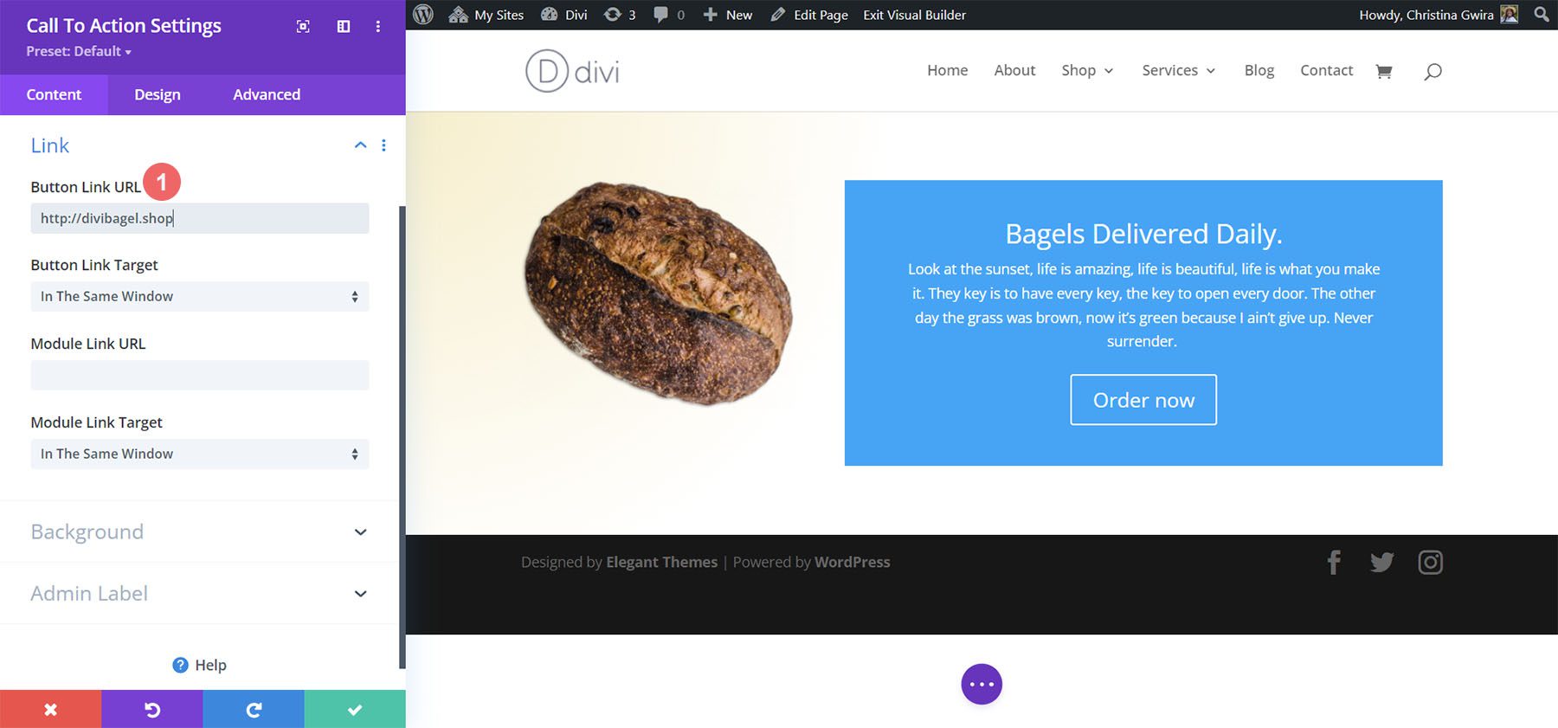Screen dimensions: 1558x728
Task: Expand the Admin Label section
Action: [361, 593]
